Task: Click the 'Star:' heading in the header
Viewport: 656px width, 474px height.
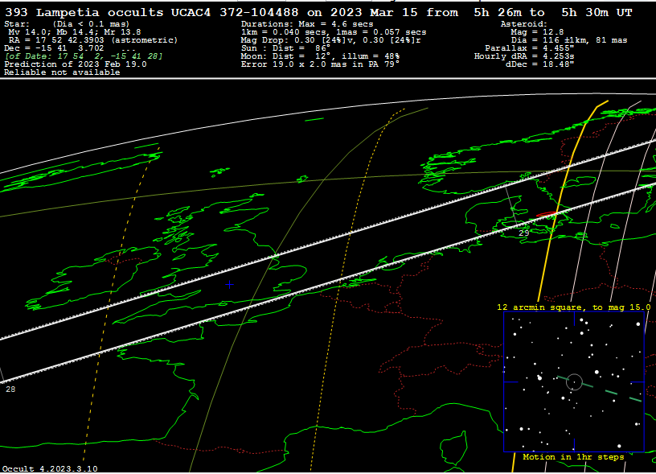Action: (18, 24)
